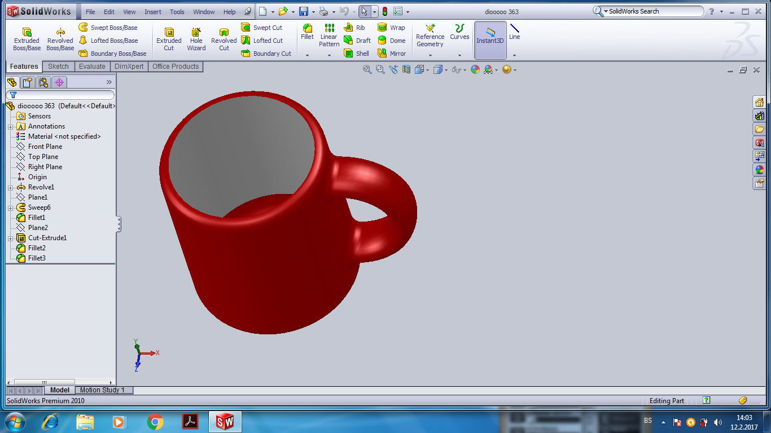This screenshot has width=771, height=433.
Task: Toggle the Instant3D mode button
Action: [x=490, y=39]
